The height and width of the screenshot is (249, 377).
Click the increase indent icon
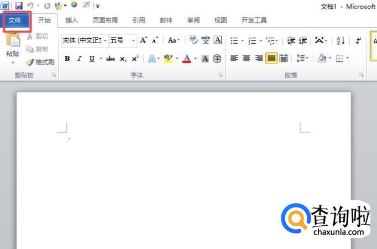(x=303, y=40)
